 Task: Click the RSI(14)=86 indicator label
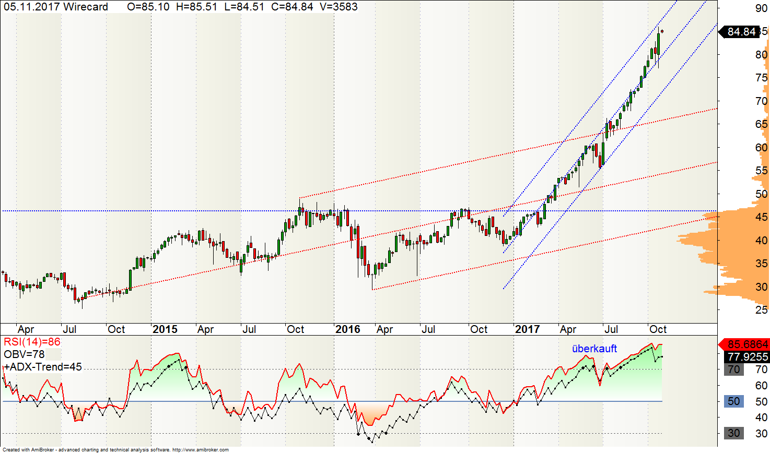pyautogui.click(x=32, y=342)
